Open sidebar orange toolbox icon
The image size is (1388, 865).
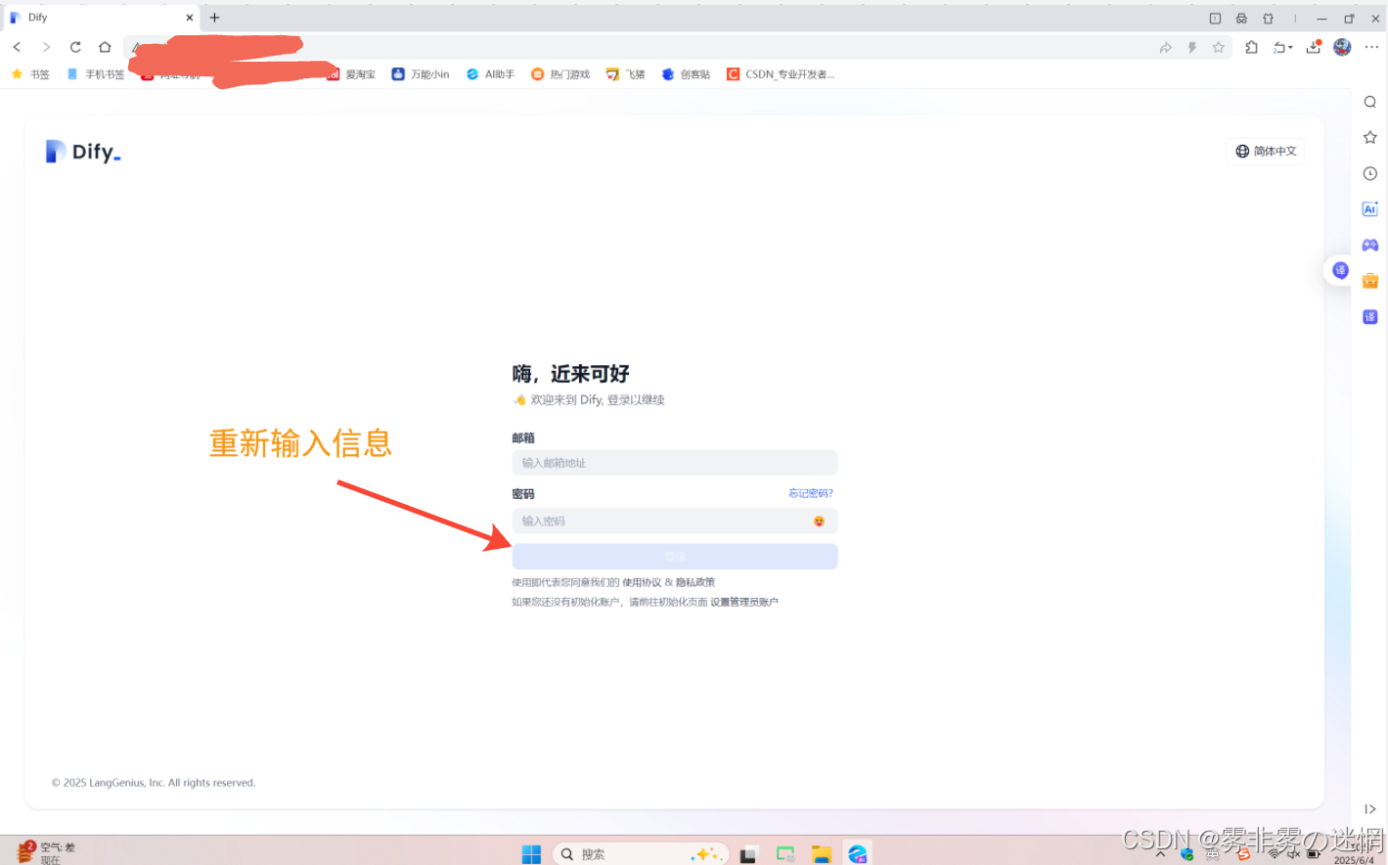point(1370,281)
